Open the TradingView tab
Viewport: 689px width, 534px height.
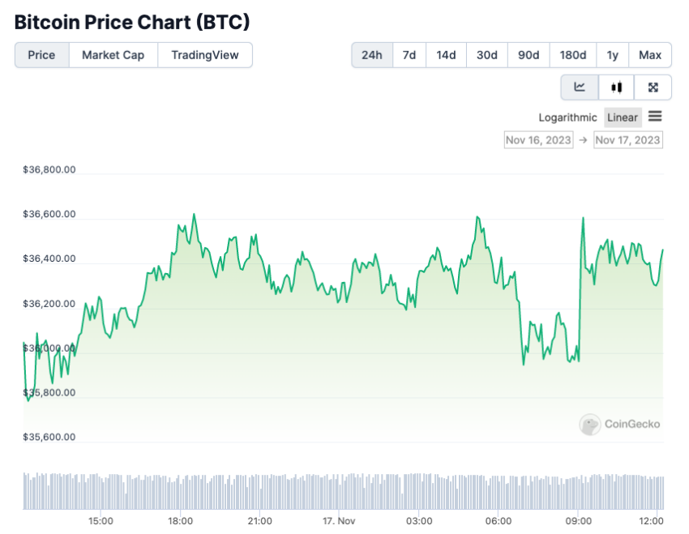[205, 55]
